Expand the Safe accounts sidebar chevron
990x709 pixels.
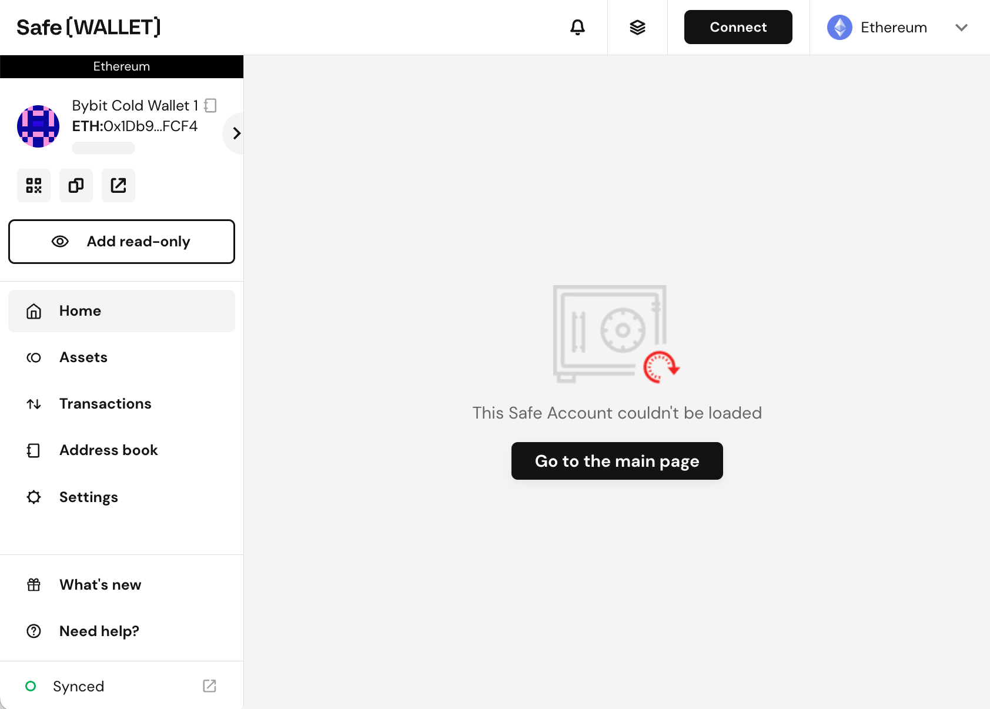pos(236,133)
